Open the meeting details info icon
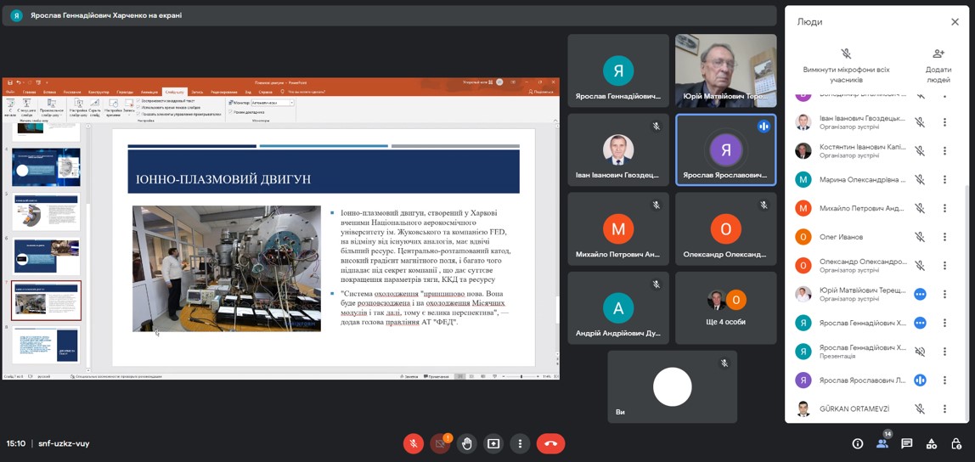This screenshot has width=975, height=462. (858, 443)
